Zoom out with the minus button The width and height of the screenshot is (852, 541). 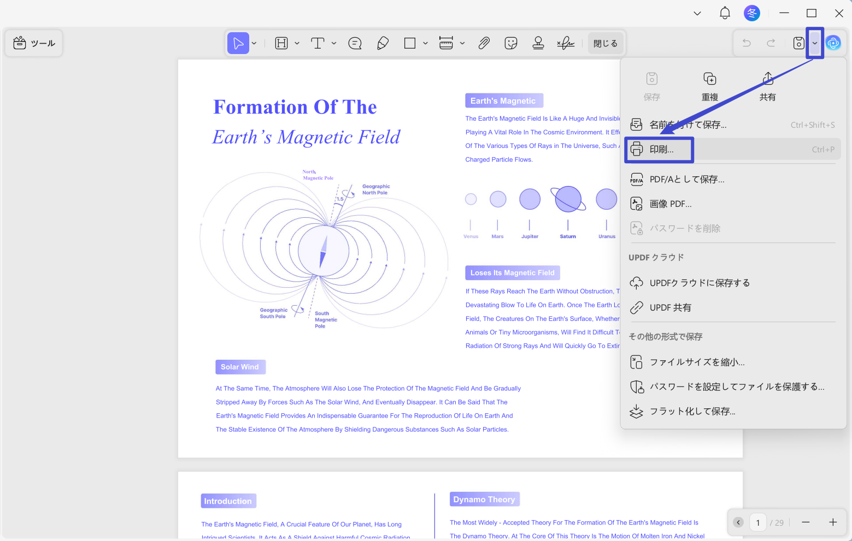806,522
